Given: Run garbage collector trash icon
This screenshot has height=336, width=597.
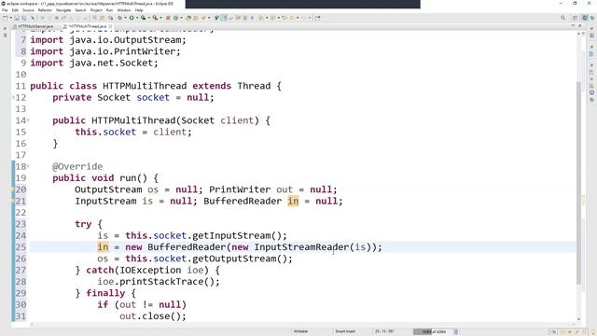Looking at the screenshot, I should tap(456, 331).
